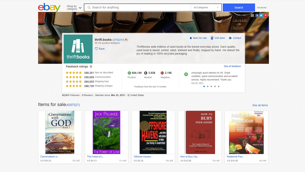Open How to Bury Your Goods cover
305x172 pixels.
(x=200, y=132)
